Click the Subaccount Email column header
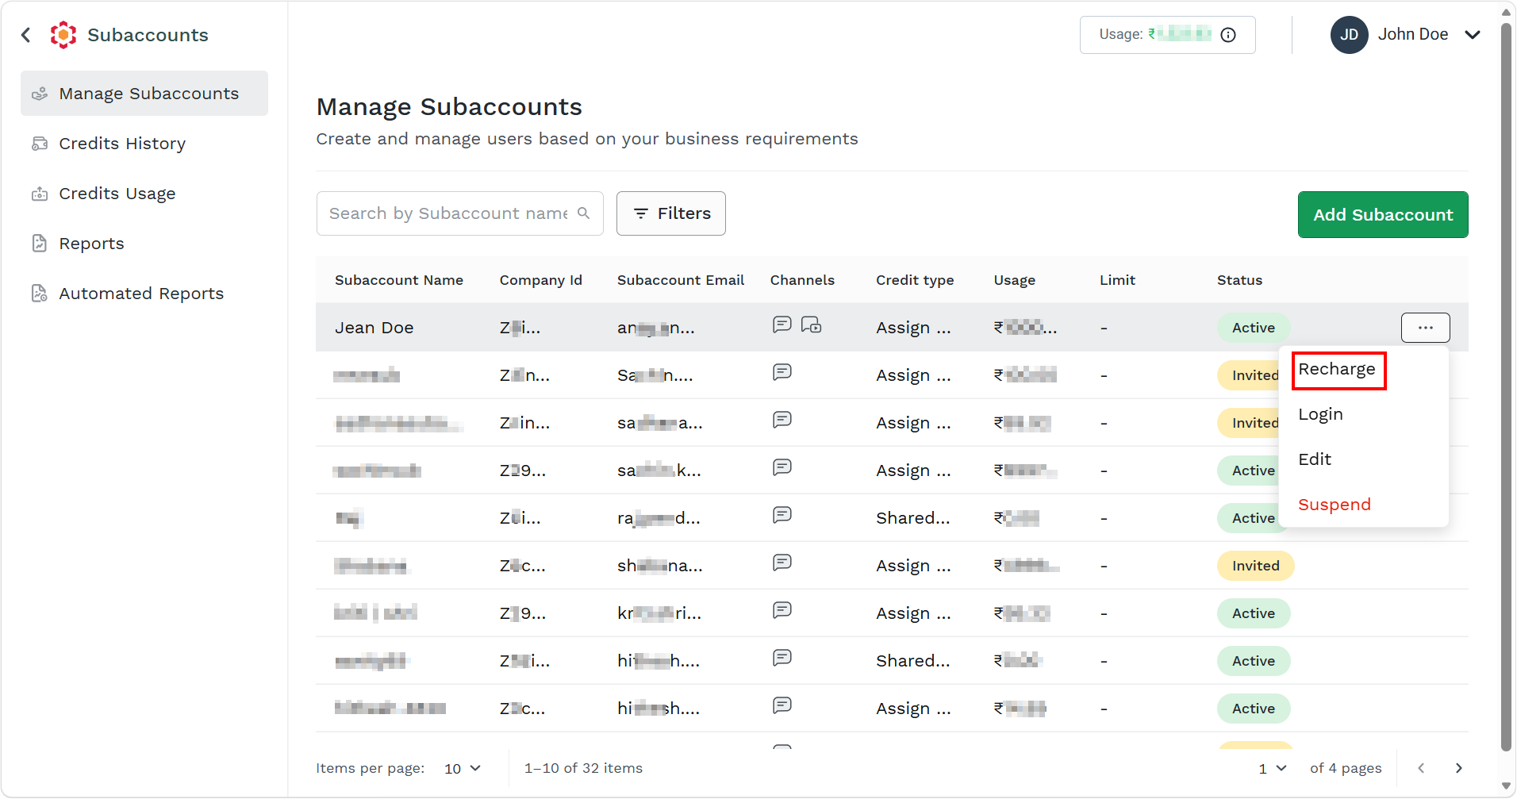 pyautogui.click(x=681, y=280)
